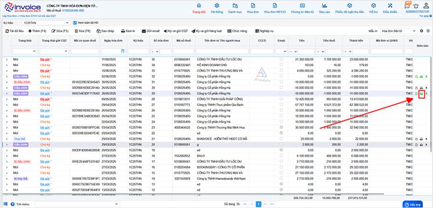433x208 pixels.
Task: Open the Danh mục catalog icon
Action: 235,6
